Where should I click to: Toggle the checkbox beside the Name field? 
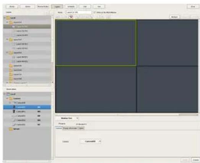(x=94, y=12)
